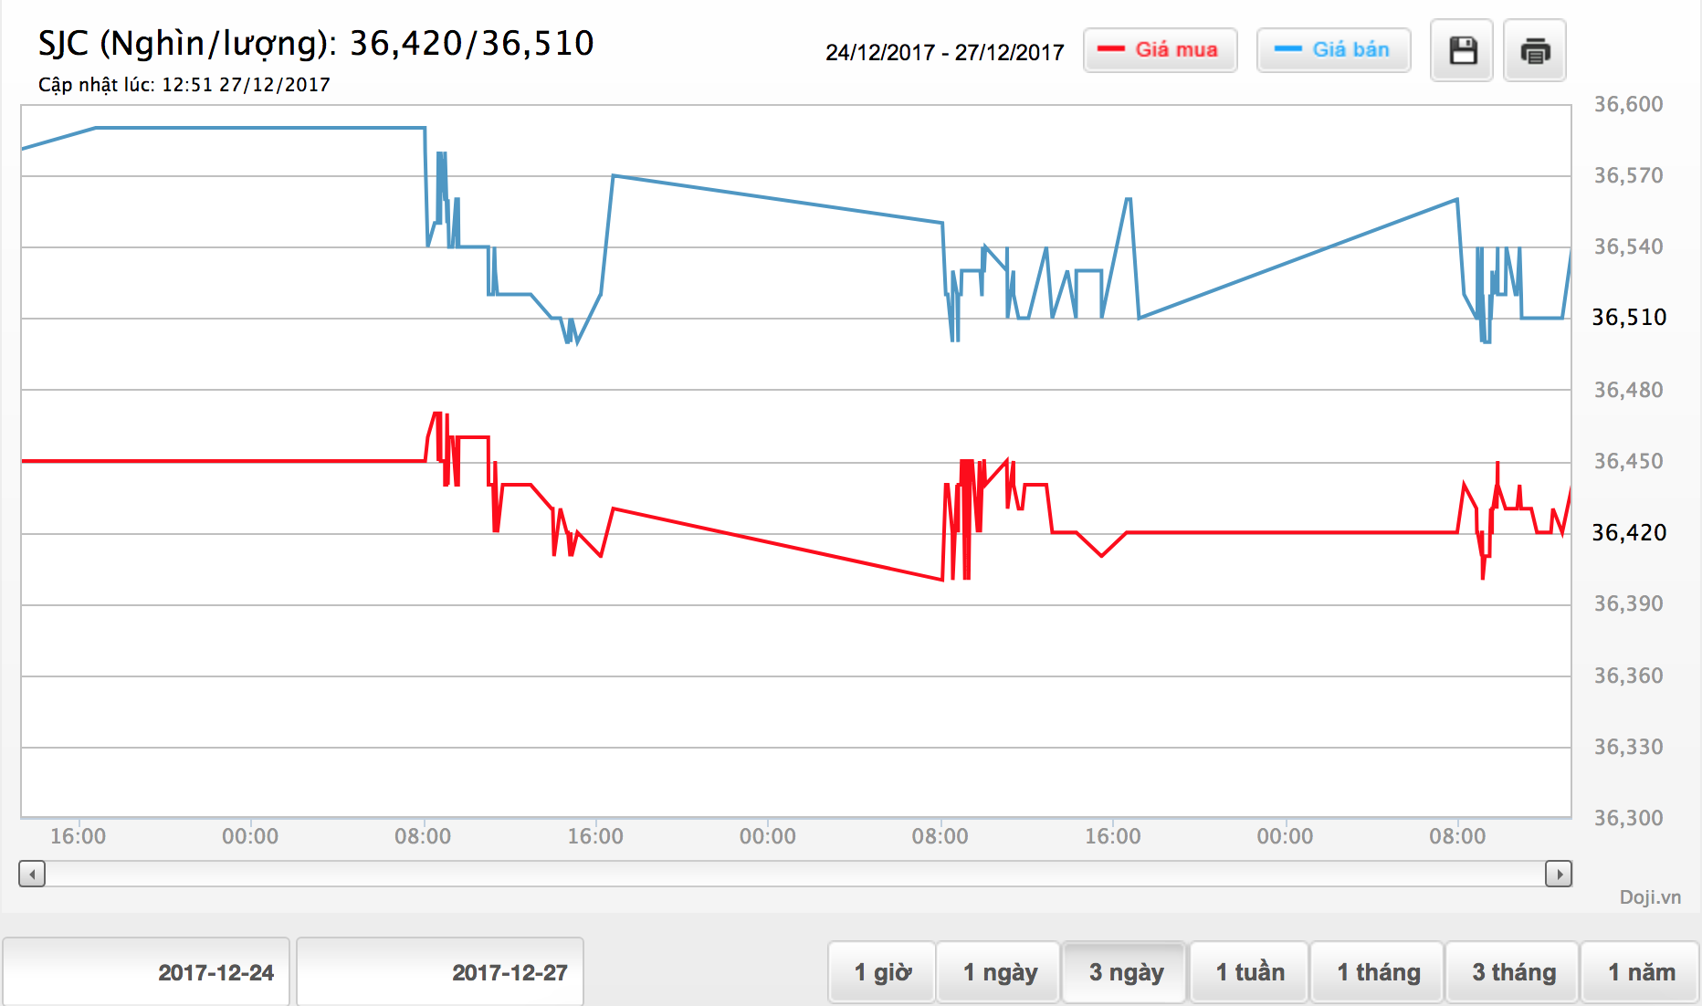Select the 1 ngày time range

pyautogui.click(x=999, y=972)
